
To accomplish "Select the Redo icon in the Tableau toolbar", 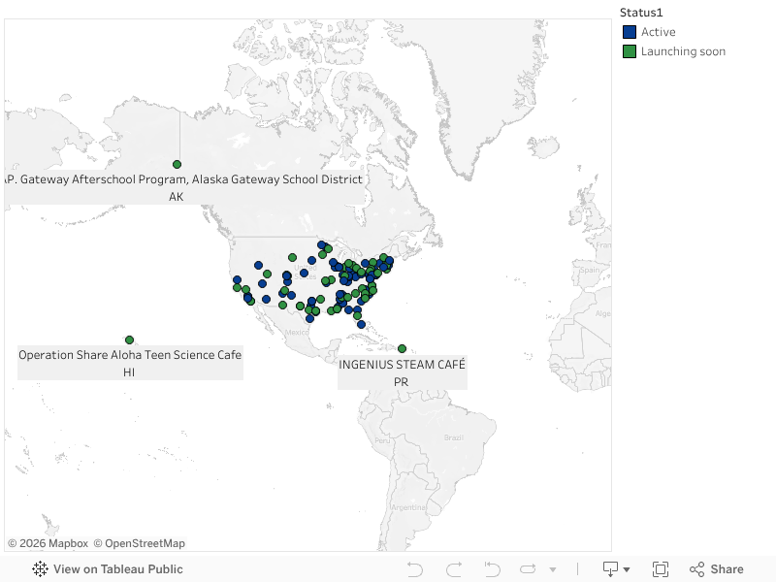I will (x=452, y=569).
